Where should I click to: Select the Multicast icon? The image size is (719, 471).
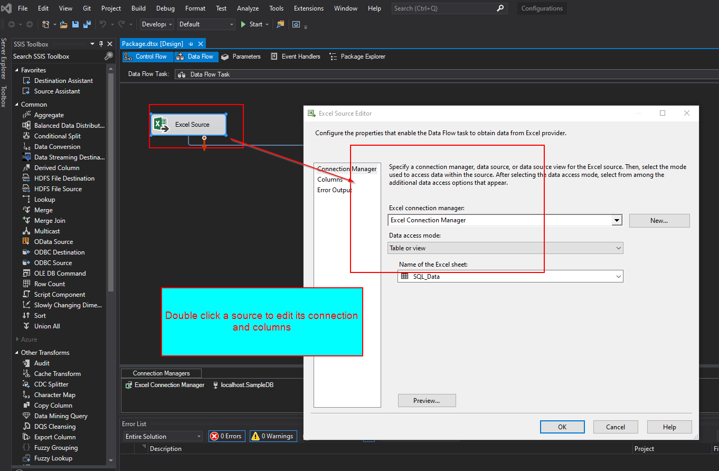tap(26, 231)
